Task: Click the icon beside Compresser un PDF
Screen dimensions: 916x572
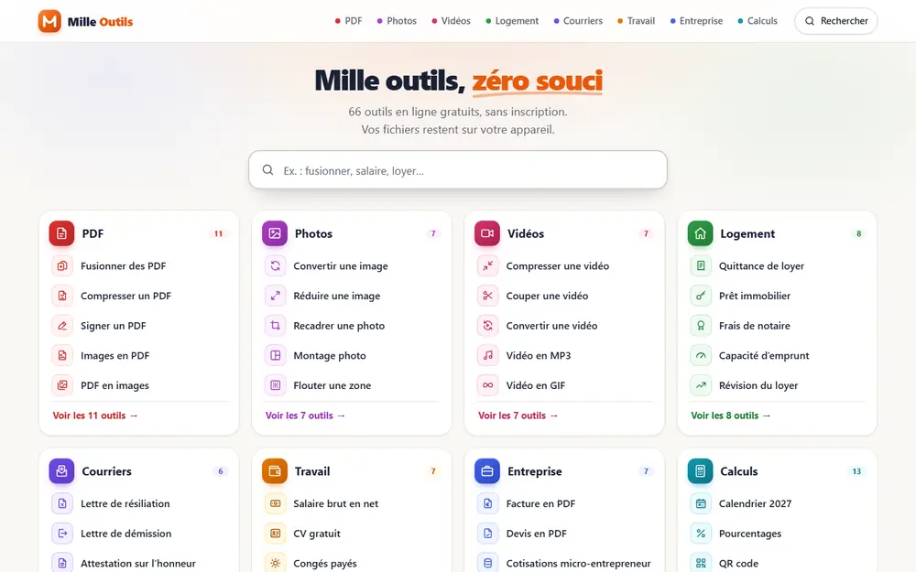Action: (62, 296)
